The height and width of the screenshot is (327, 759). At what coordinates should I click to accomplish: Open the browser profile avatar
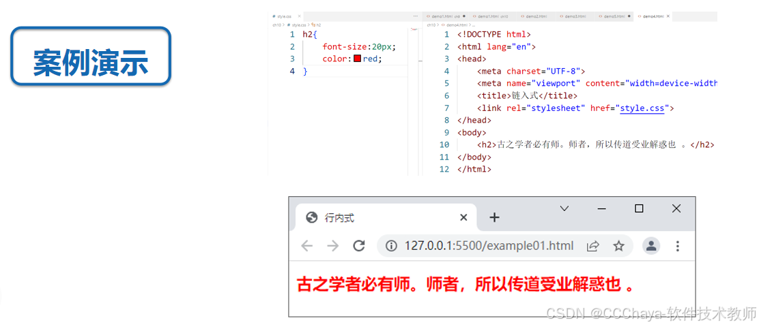coord(652,246)
